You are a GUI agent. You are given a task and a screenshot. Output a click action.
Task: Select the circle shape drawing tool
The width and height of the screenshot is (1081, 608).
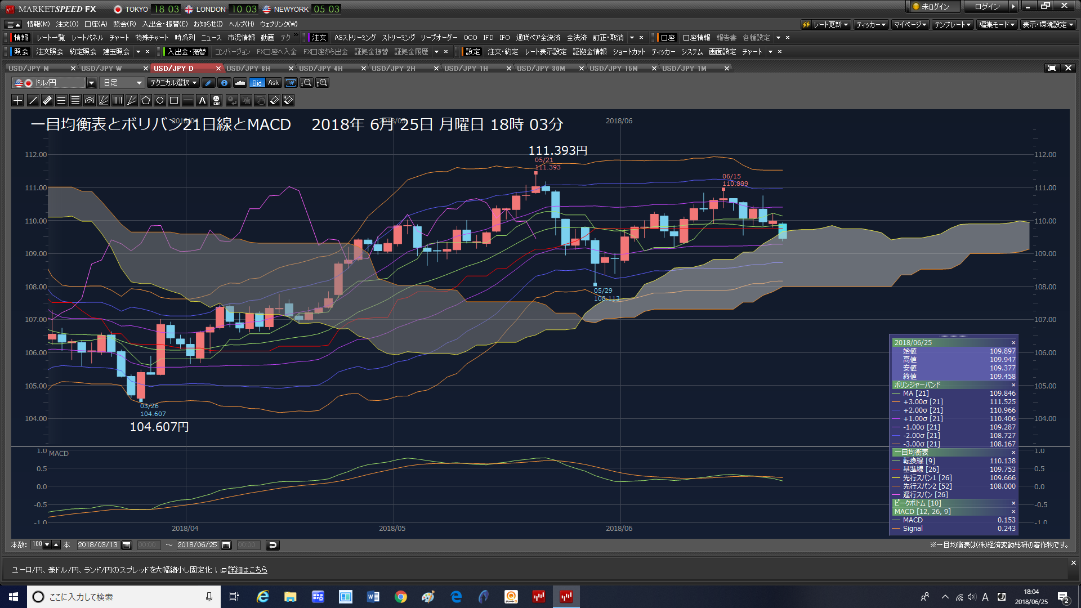point(160,100)
